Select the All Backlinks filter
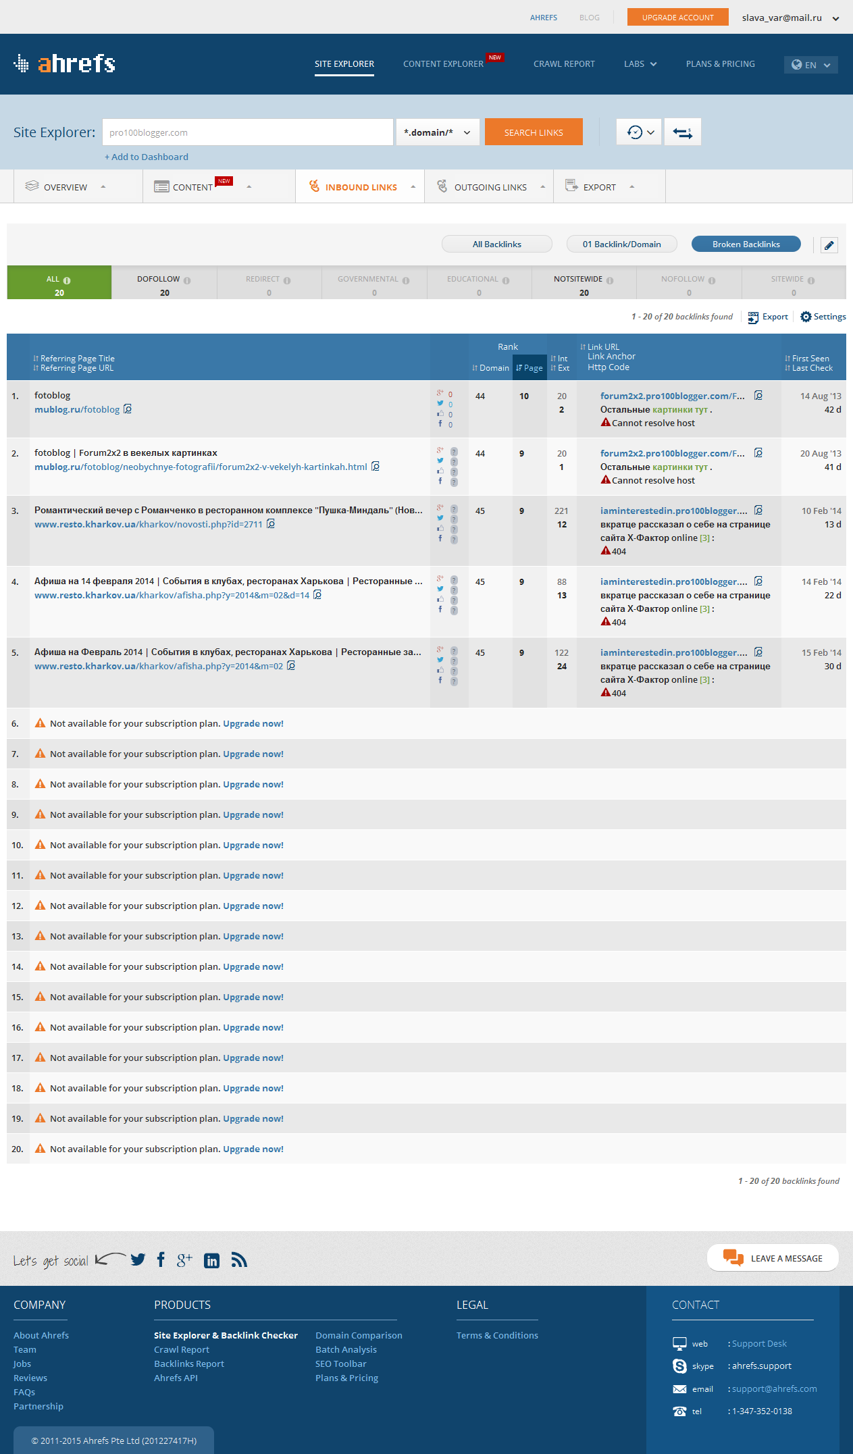This screenshot has width=853, height=1454. (496, 244)
